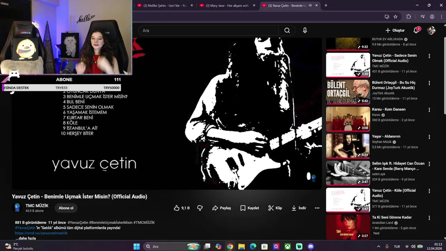Bookmark this page with star icon

pyautogui.click(x=395, y=17)
